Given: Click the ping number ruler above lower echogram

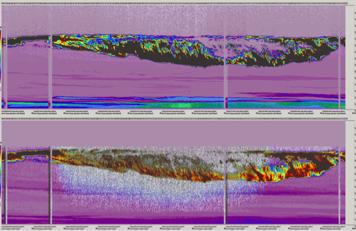Looking at the screenshot, I should (174, 119).
